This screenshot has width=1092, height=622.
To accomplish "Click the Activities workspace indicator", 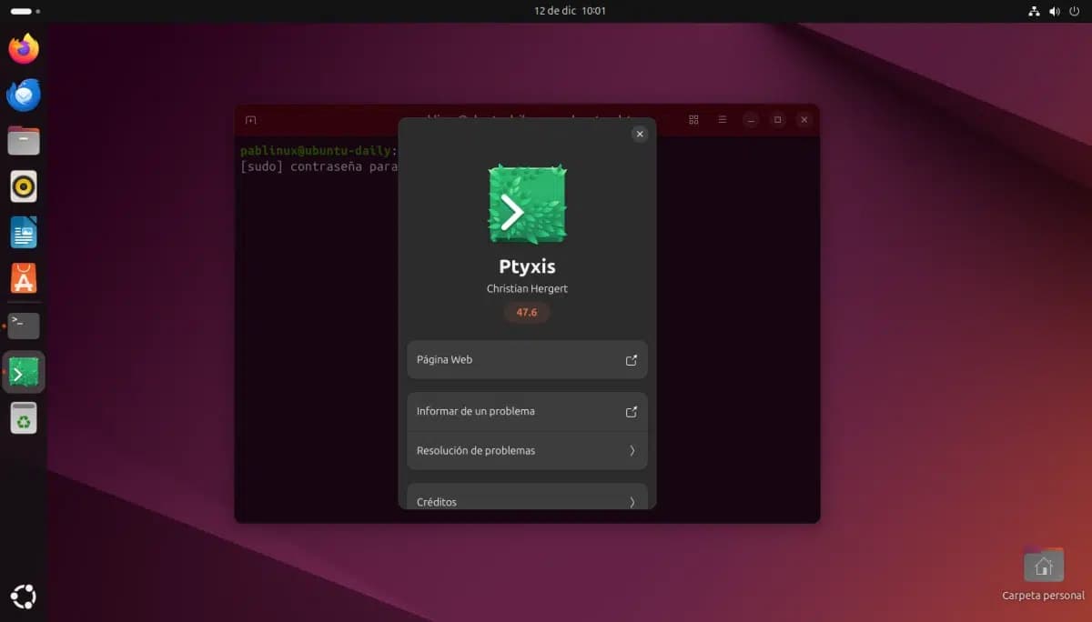I will pyautogui.click(x=25, y=11).
